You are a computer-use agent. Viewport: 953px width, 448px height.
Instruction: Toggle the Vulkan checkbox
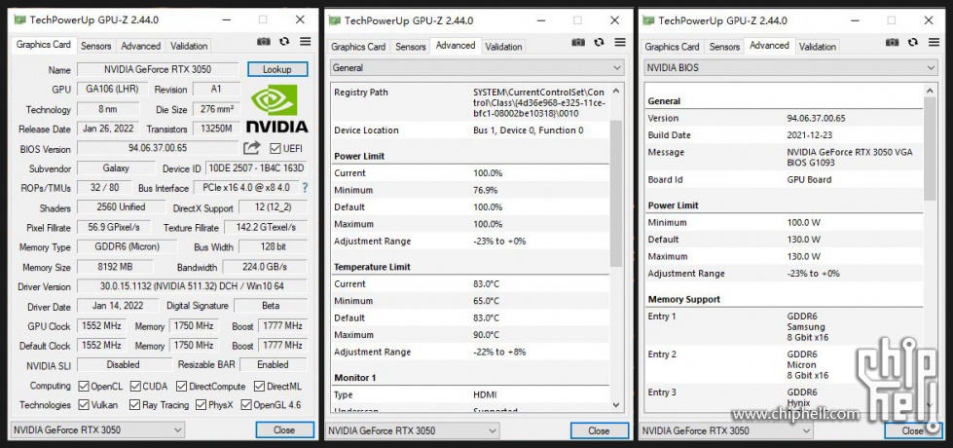(x=84, y=405)
